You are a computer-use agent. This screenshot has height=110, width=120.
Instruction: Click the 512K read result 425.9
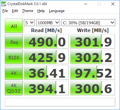pos(46,57)
